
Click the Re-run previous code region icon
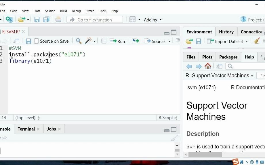(x=136, y=41)
